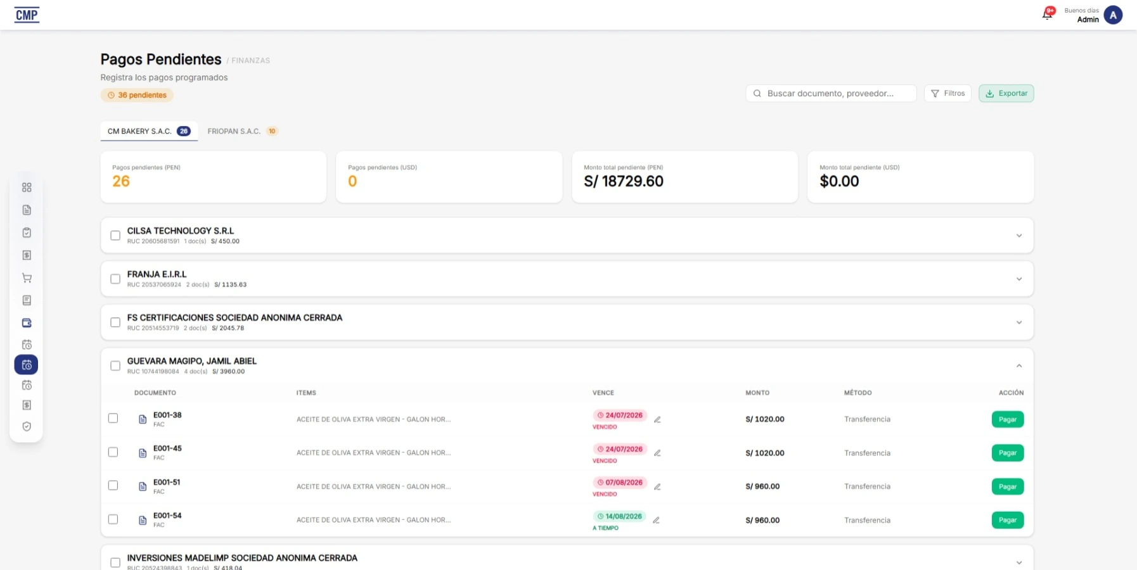This screenshot has height=570, width=1137.
Task: Edit due date pencil for E001-51
Action: [657, 486]
